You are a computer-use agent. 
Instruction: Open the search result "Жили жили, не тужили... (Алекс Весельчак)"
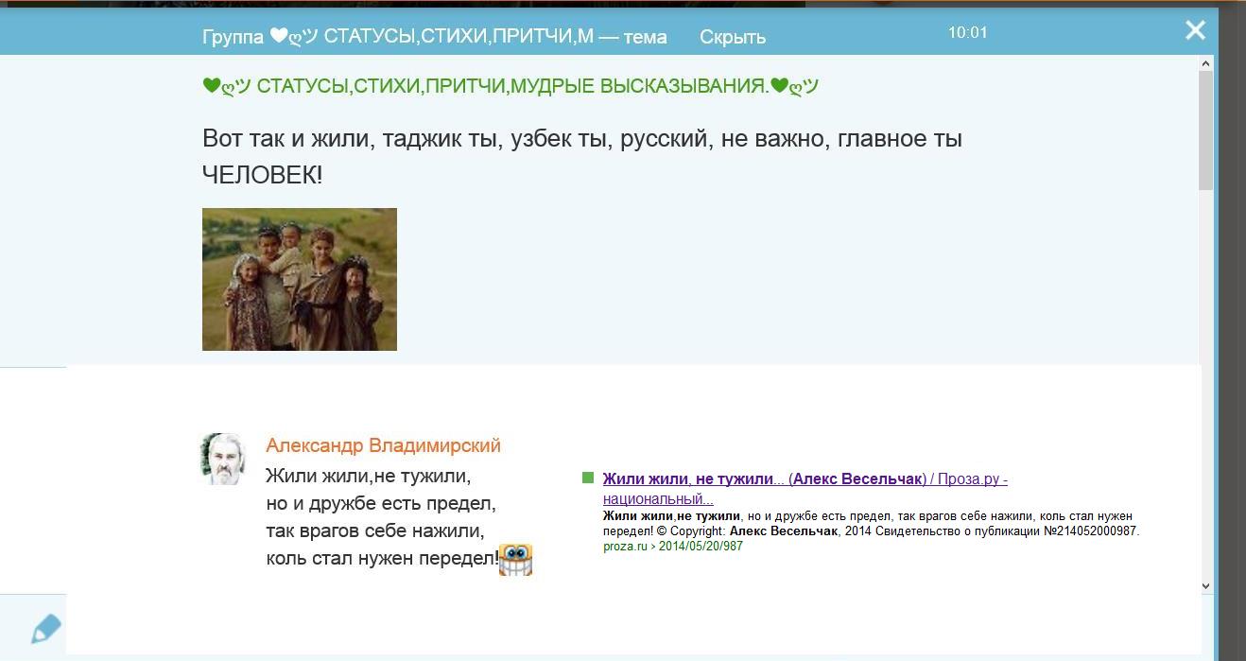point(805,488)
